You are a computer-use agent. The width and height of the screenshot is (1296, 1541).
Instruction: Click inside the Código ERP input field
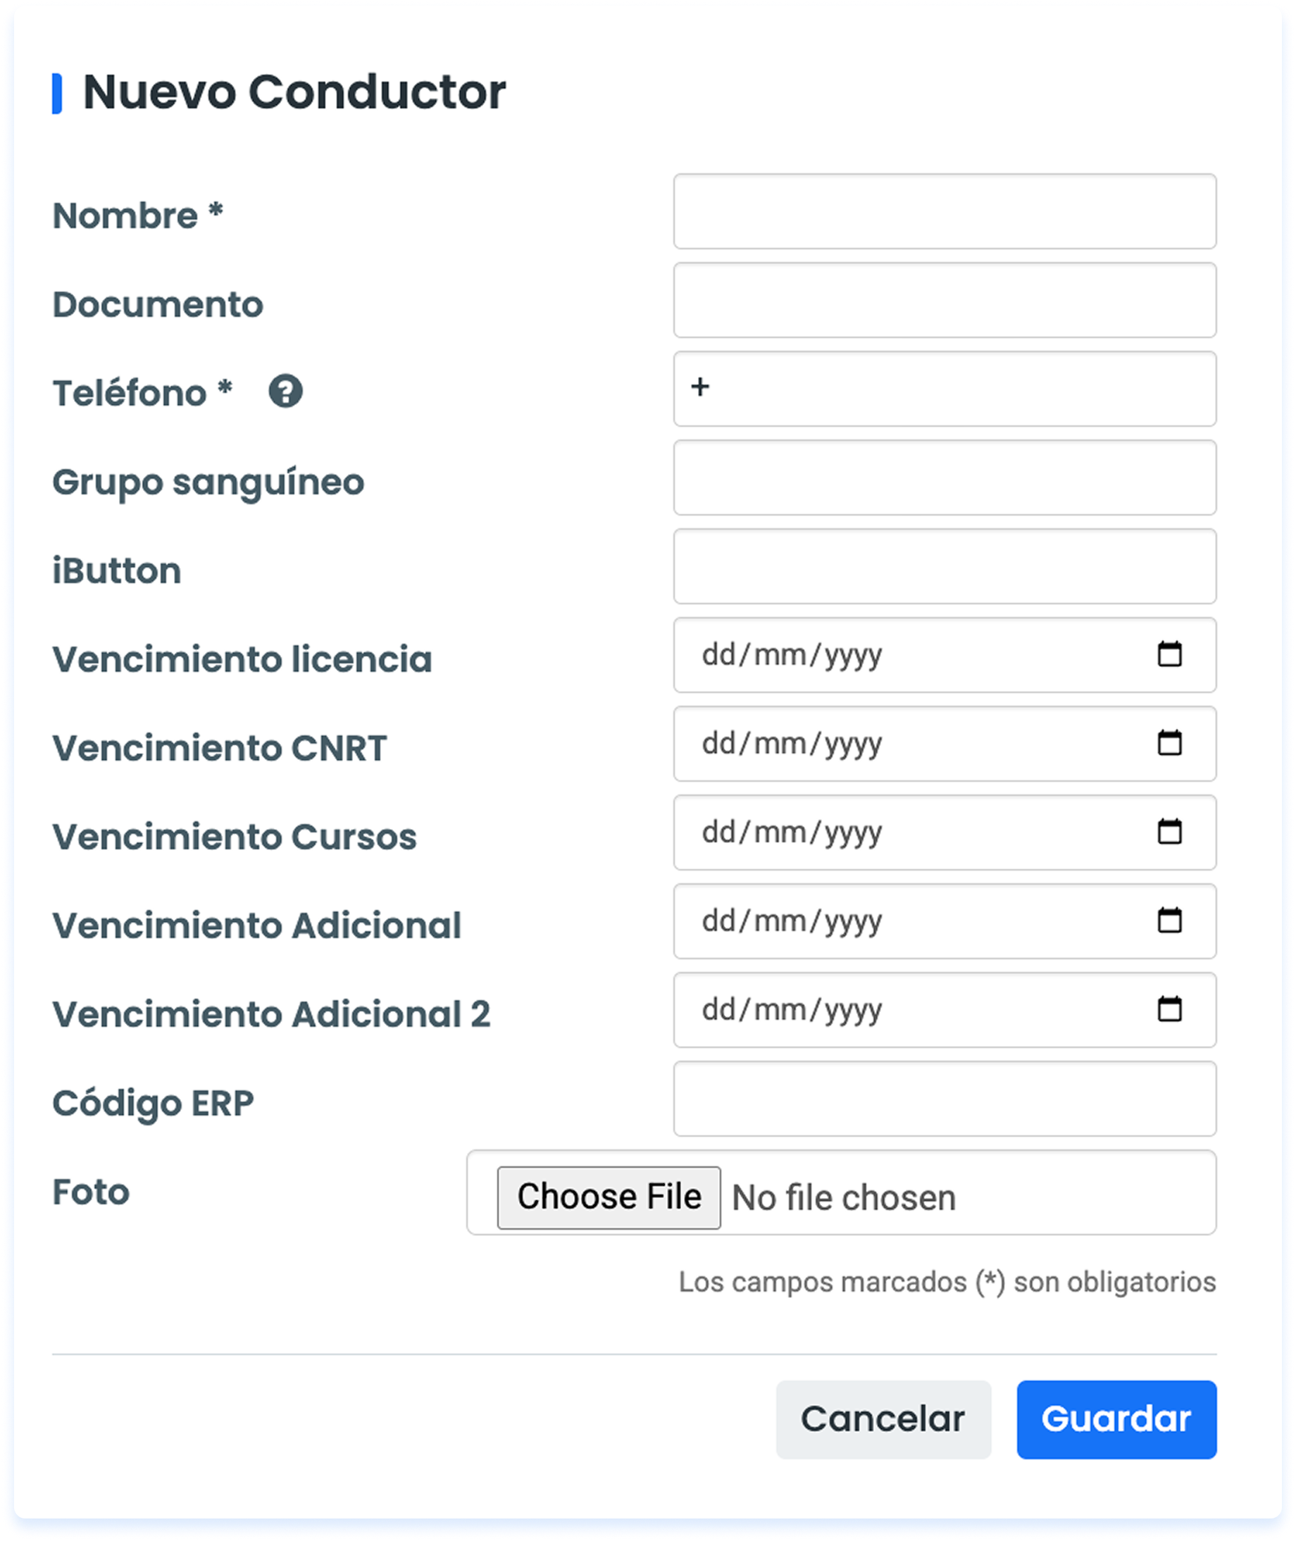point(945,1099)
